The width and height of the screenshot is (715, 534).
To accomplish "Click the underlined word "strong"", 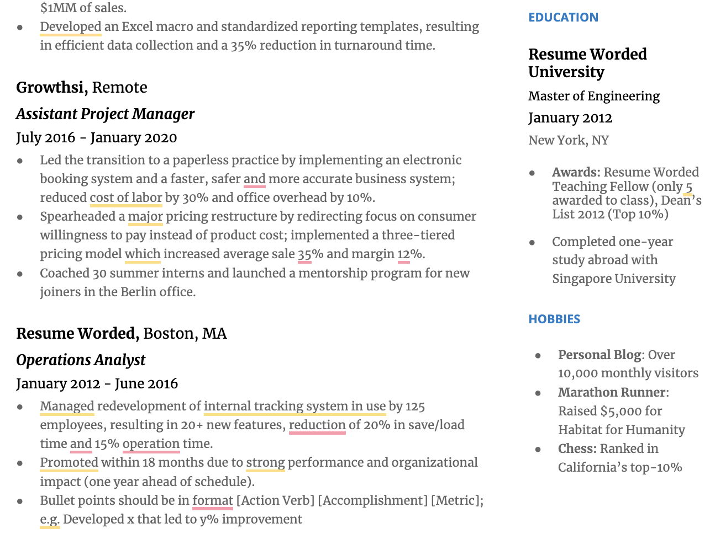I will point(265,463).
